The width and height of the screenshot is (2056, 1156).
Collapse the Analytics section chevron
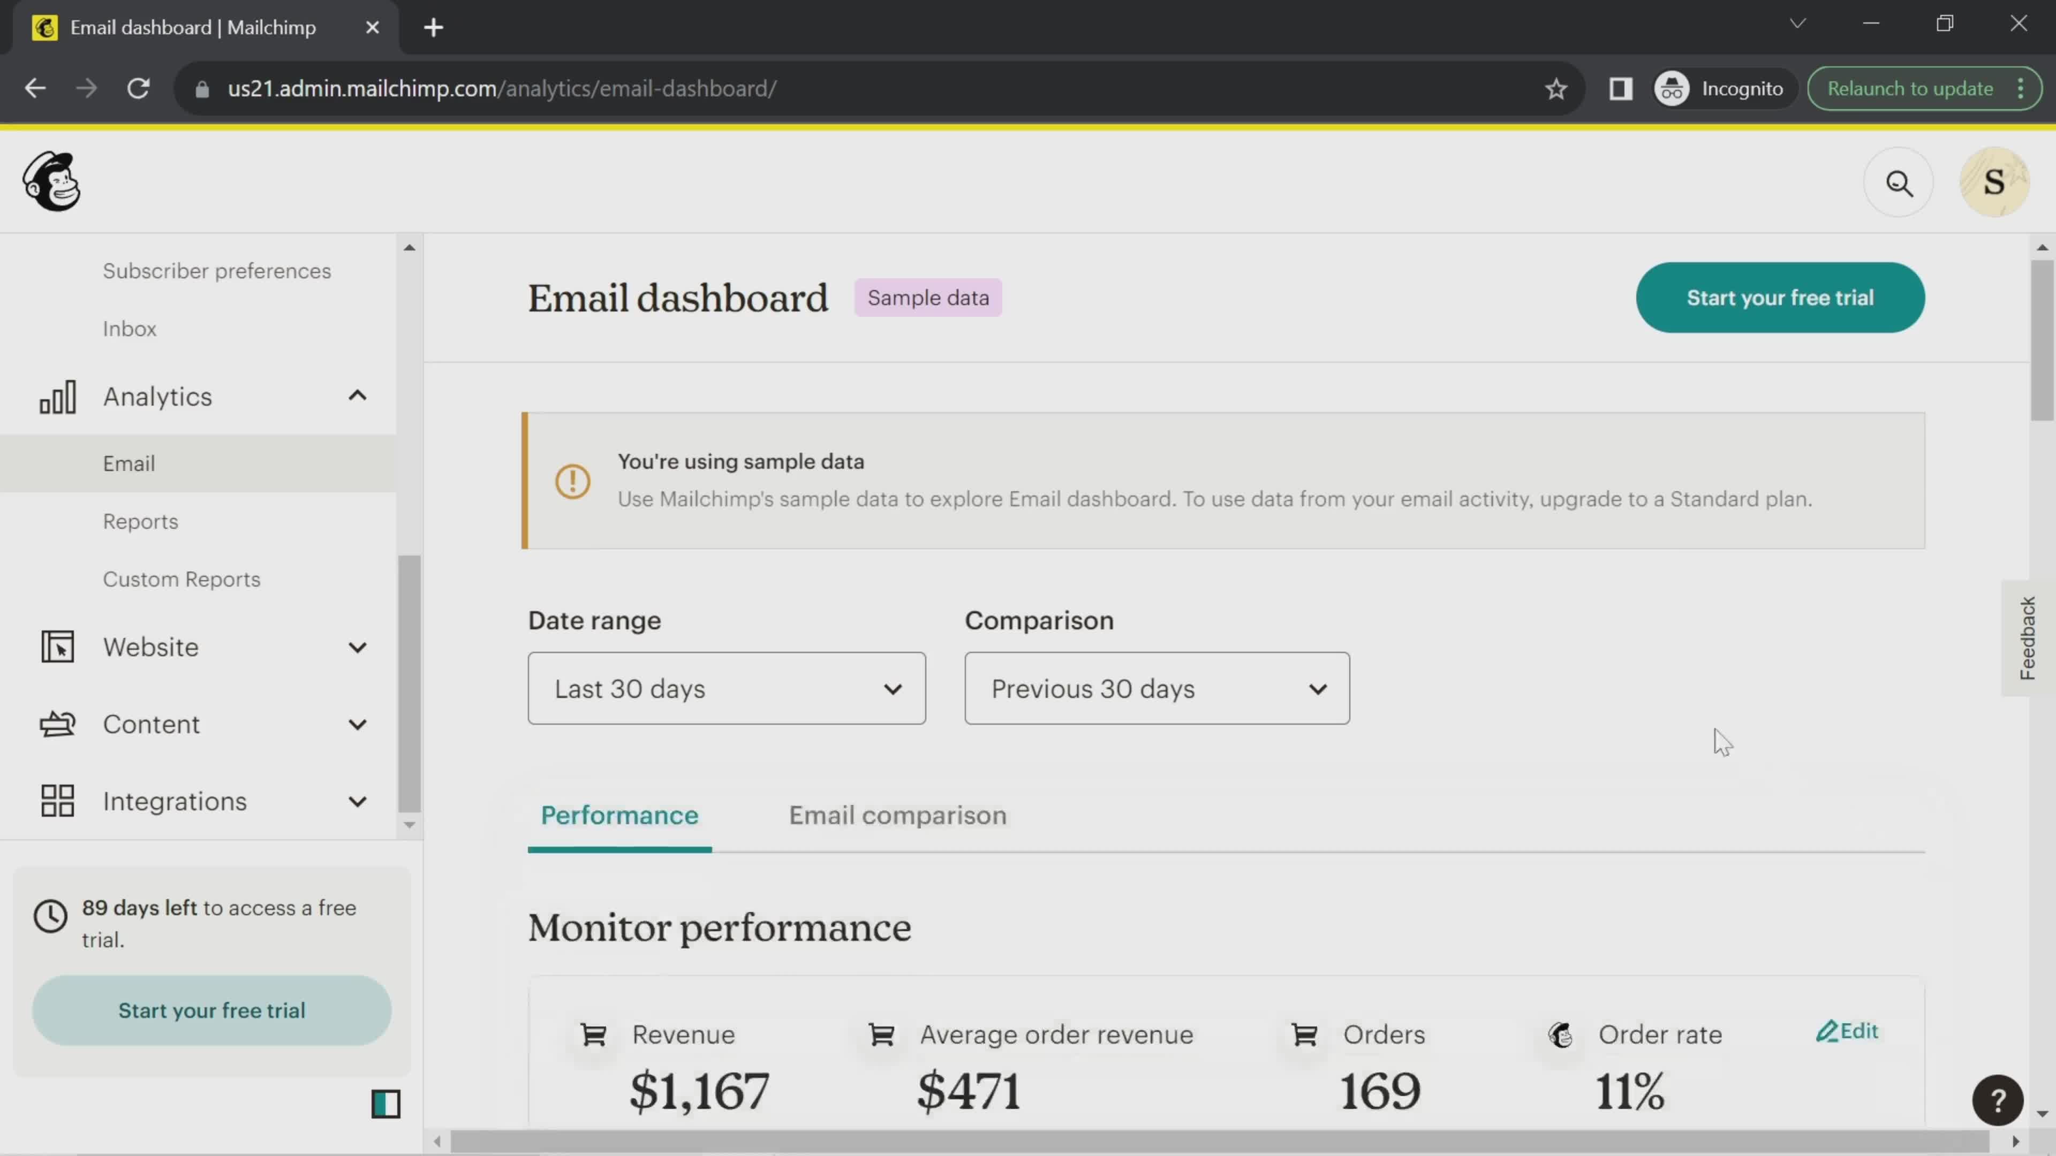pos(357,395)
